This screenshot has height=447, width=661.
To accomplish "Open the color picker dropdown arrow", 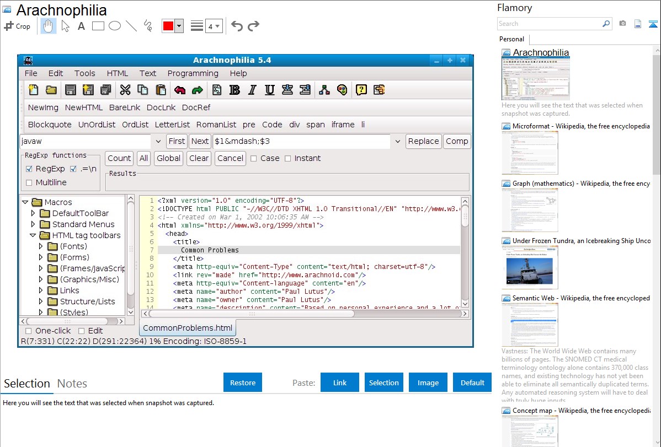I will coord(179,26).
